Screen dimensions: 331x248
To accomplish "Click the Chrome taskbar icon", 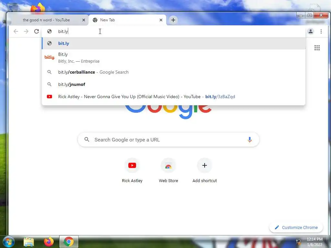I will 69,242.
